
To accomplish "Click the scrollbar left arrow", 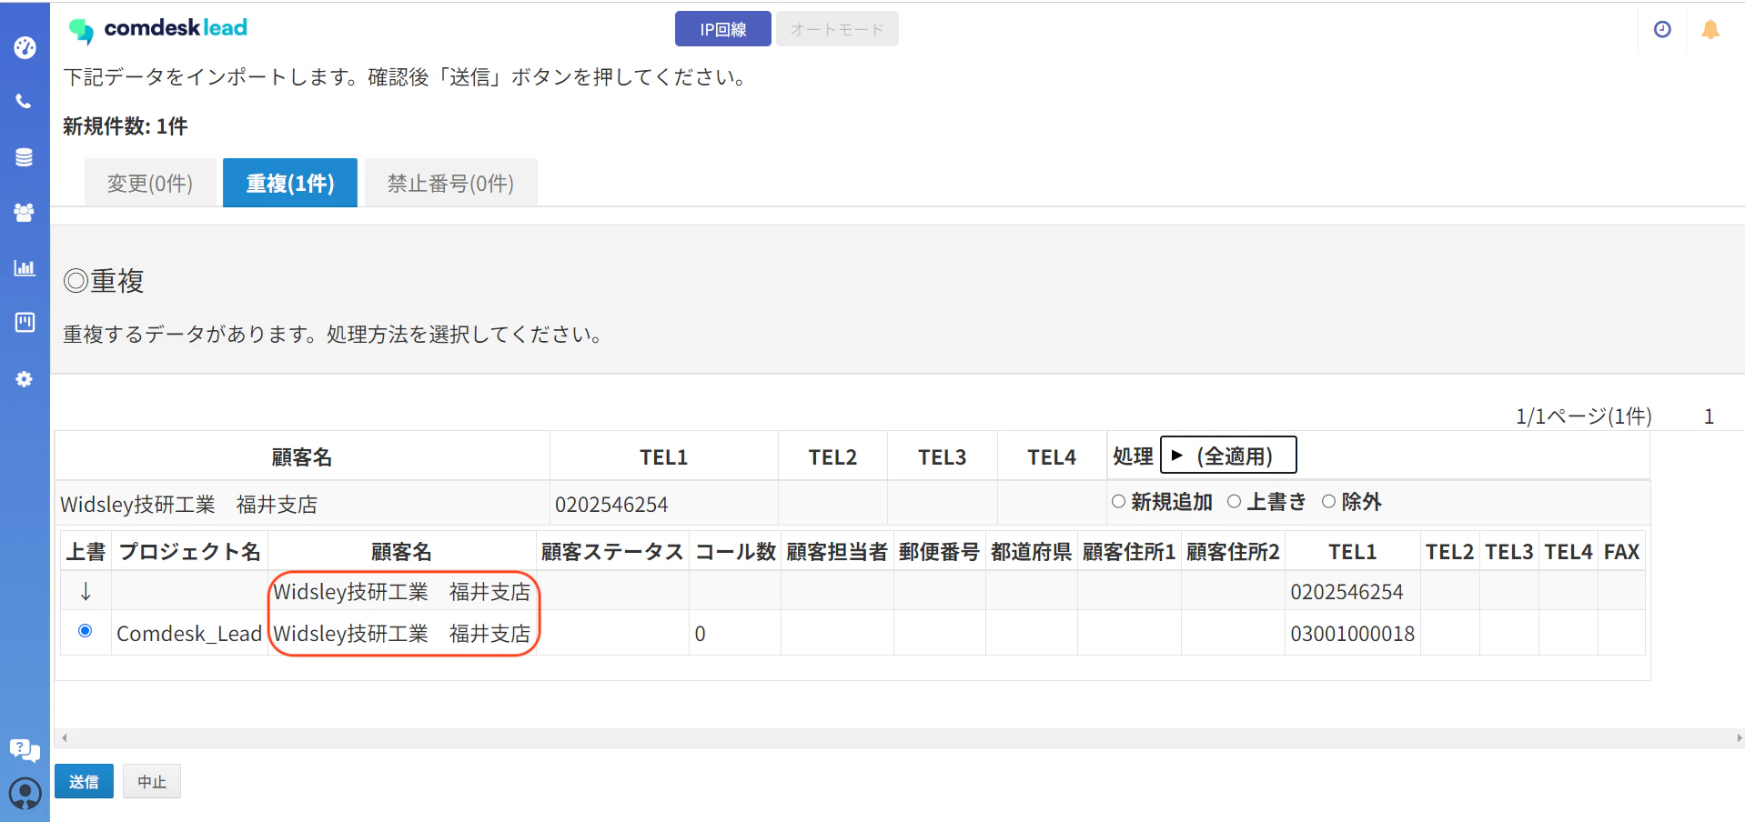I will [x=64, y=737].
